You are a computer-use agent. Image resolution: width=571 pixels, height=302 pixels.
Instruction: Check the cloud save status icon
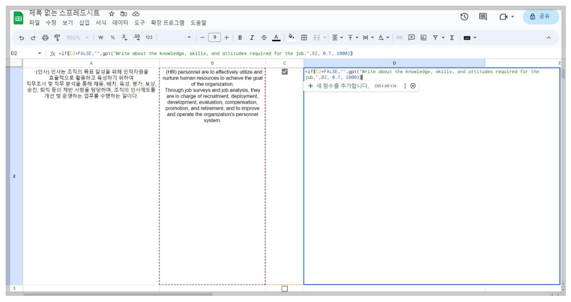coord(136,14)
